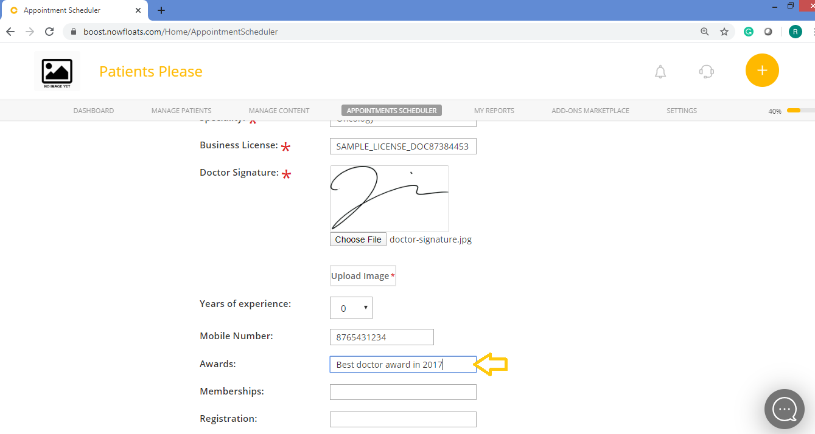Click the 40% profile progress bar
The image size is (815, 434).
(800, 111)
